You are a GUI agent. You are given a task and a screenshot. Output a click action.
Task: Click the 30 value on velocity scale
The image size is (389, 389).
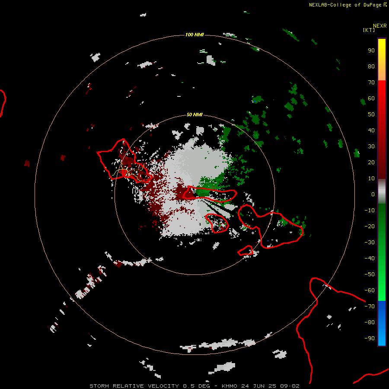point(371,147)
